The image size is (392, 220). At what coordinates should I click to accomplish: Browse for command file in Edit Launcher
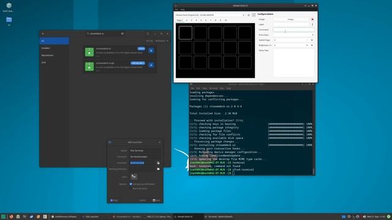point(158,163)
